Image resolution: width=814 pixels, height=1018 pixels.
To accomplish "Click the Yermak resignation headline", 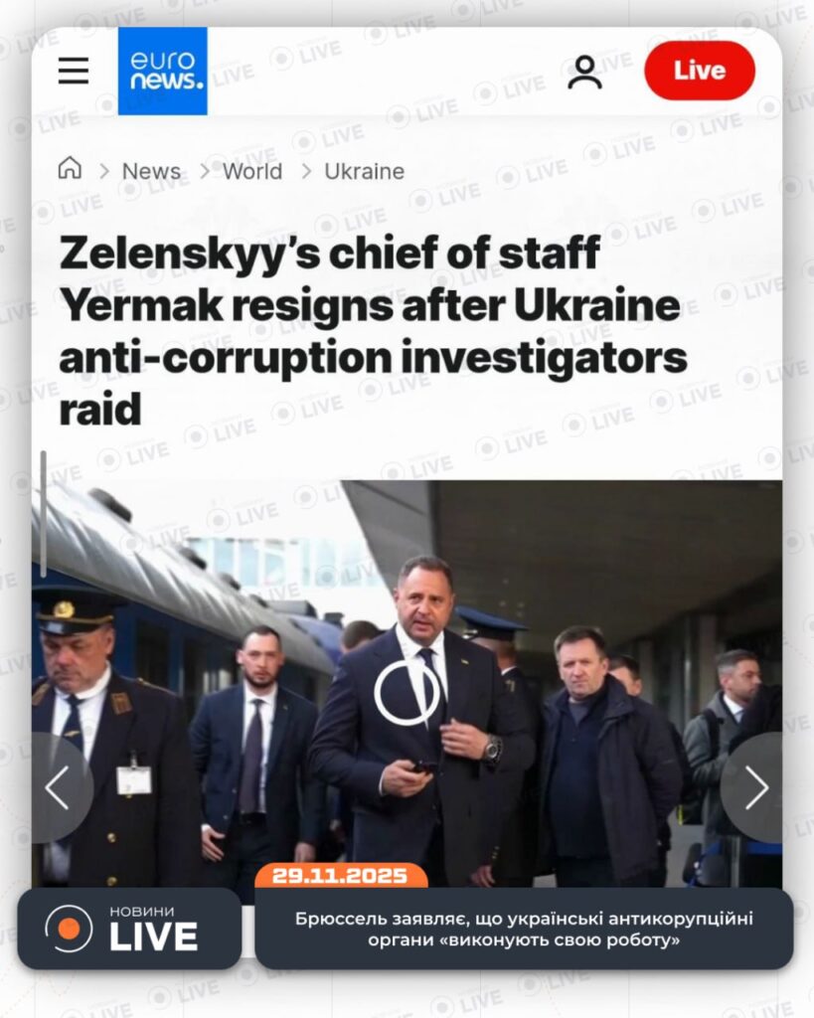I will pyautogui.click(x=374, y=331).
